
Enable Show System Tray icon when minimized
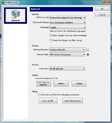point(51,35)
